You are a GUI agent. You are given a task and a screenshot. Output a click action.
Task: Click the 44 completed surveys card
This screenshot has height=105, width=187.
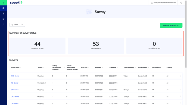pos(37,46)
